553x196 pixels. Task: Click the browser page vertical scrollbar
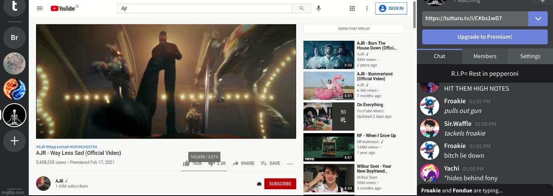[x=414, y=15]
